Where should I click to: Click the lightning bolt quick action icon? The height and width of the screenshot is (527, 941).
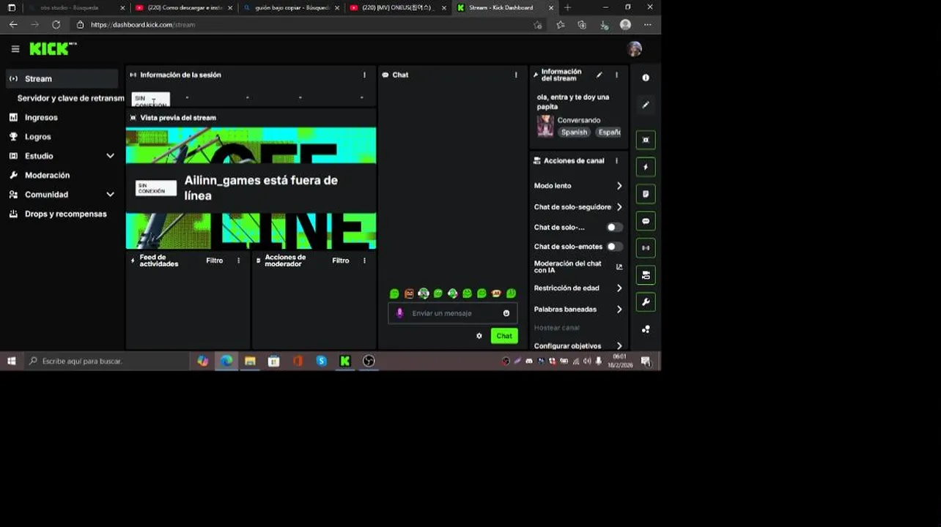646,167
